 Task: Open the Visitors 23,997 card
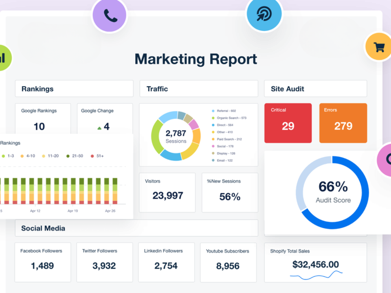click(167, 192)
